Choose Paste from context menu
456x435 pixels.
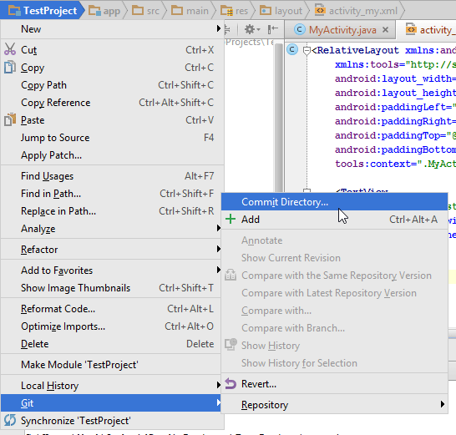[x=112, y=120]
